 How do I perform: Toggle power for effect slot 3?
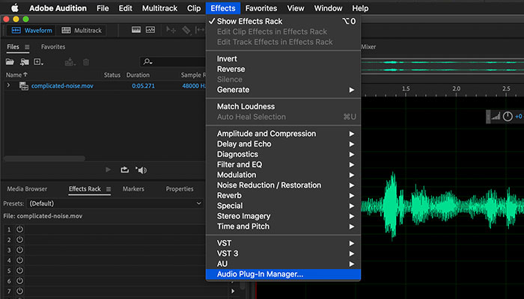click(19, 250)
